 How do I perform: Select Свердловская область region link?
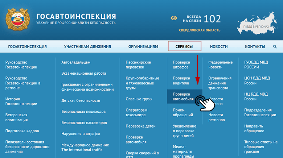pyautogui.click(x=200, y=30)
